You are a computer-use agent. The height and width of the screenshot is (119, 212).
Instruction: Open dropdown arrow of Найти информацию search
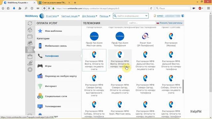pos(146,16)
